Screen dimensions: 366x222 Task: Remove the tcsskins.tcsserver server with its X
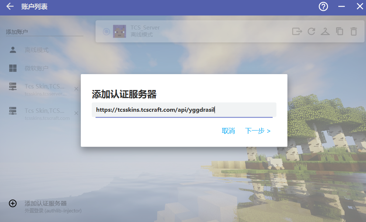tap(76, 89)
